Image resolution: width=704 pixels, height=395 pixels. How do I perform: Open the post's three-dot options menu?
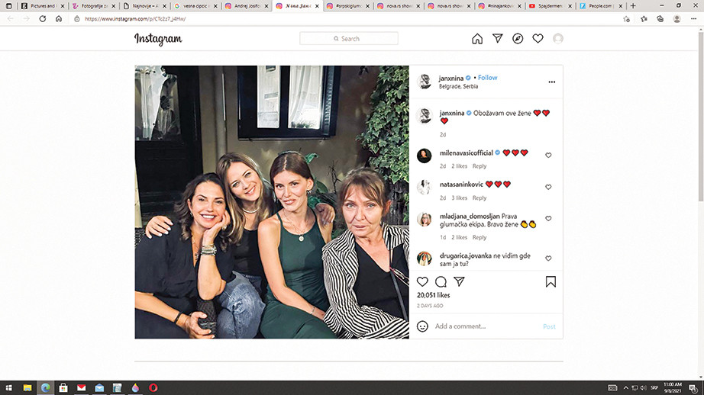[x=551, y=82]
